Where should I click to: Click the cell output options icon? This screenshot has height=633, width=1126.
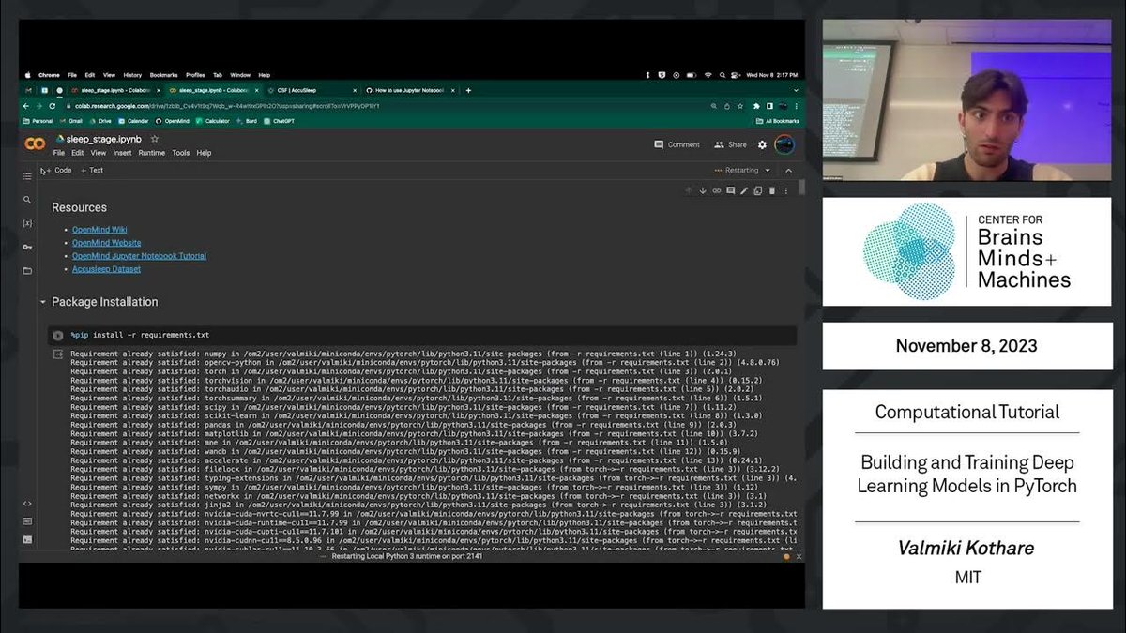coord(57,354)
